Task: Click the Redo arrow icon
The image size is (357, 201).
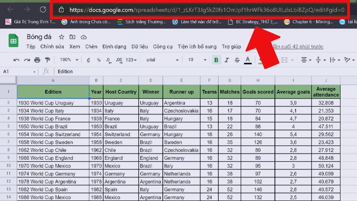Action: click(27, 60)
